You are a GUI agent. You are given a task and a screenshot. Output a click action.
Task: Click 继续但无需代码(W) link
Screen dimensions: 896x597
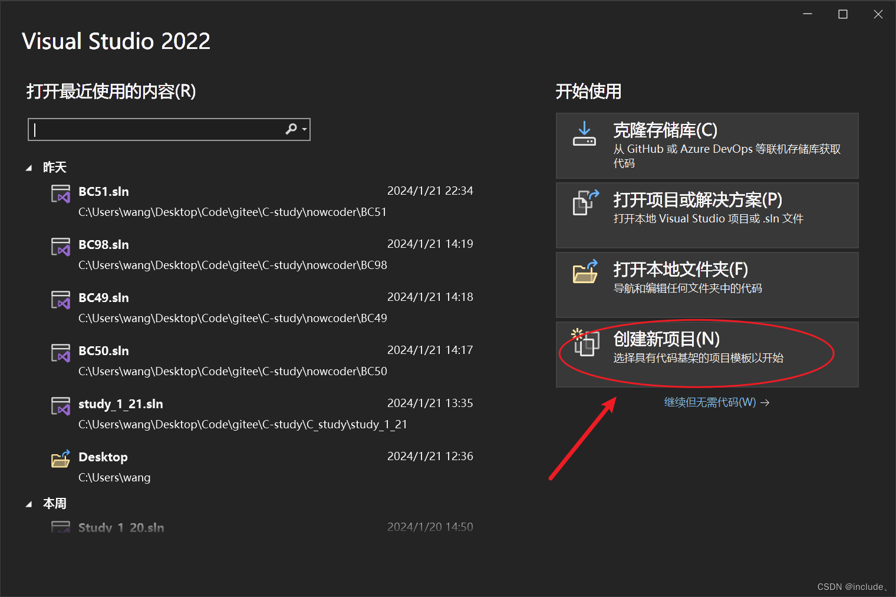coord(716,402)
